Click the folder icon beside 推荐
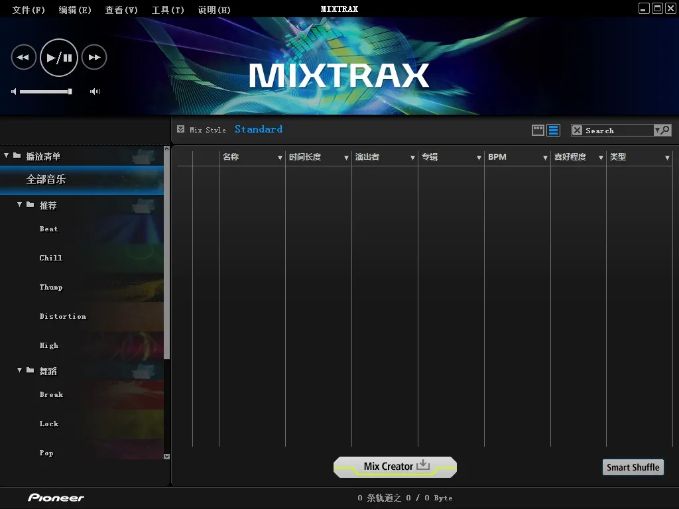Screen dimensions: 679x509 tap(30, 204)
